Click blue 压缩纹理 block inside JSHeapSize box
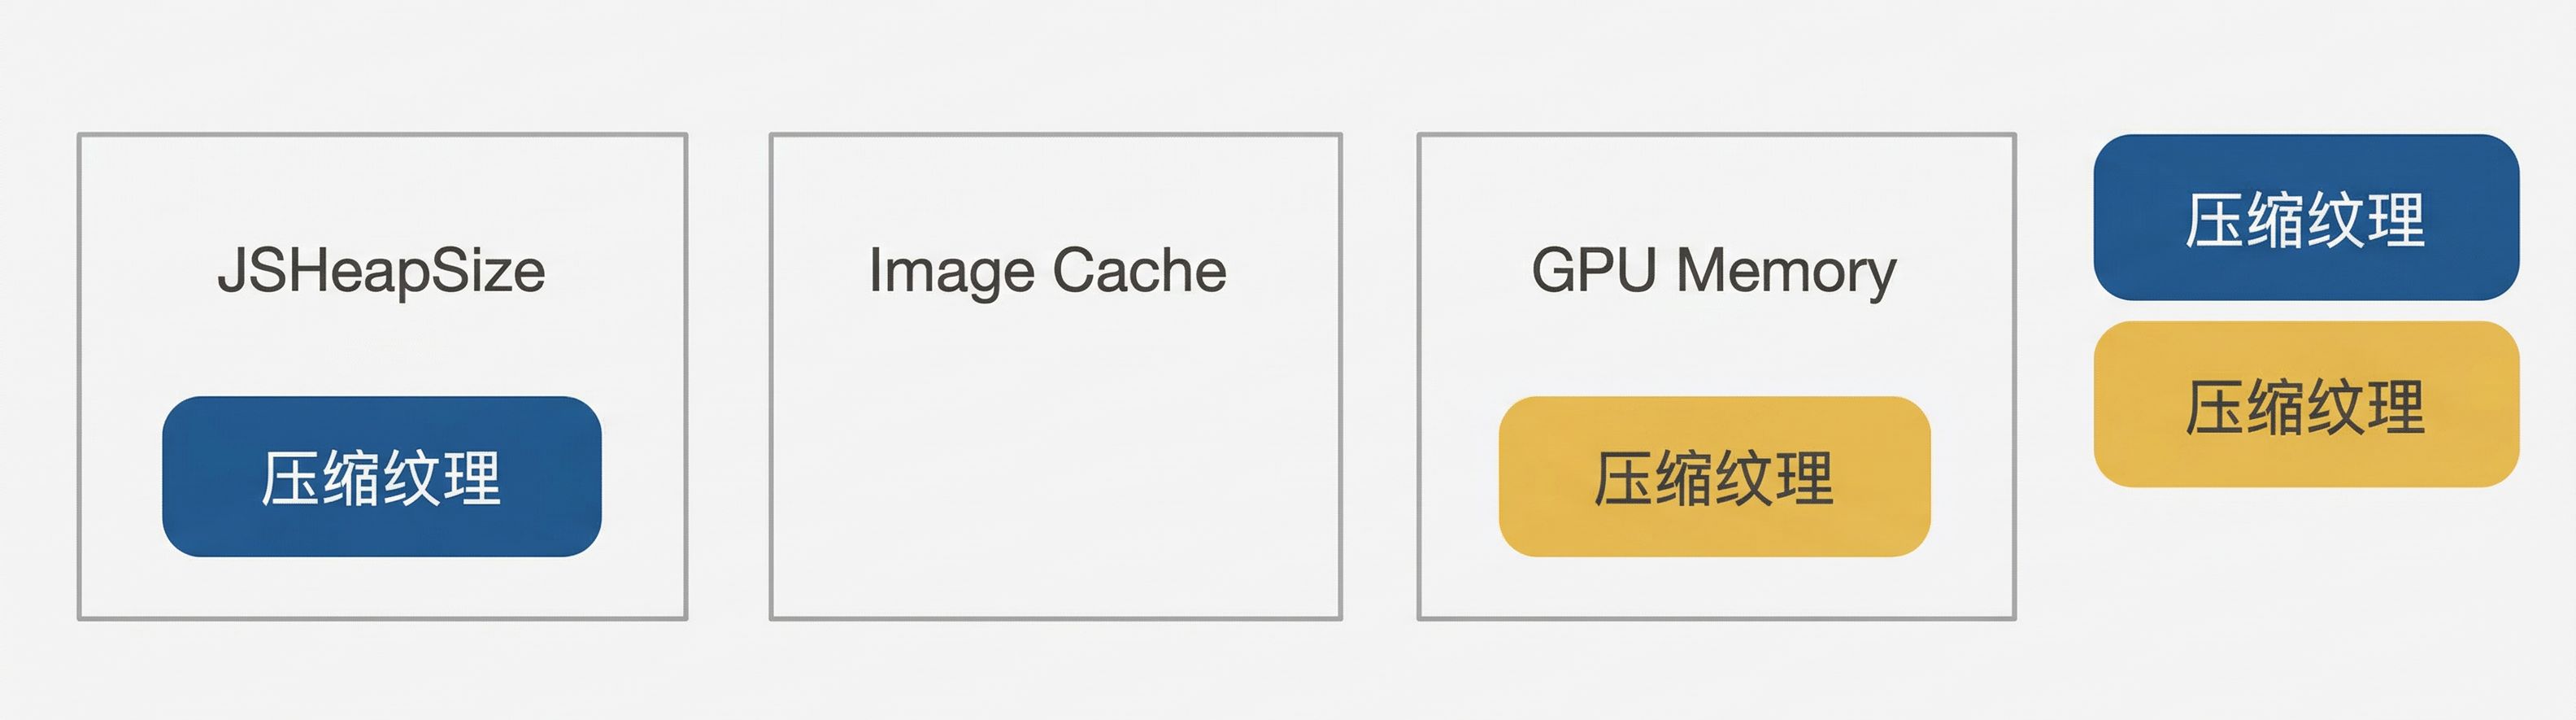The image size is (2576, 720). pos(381,476)
